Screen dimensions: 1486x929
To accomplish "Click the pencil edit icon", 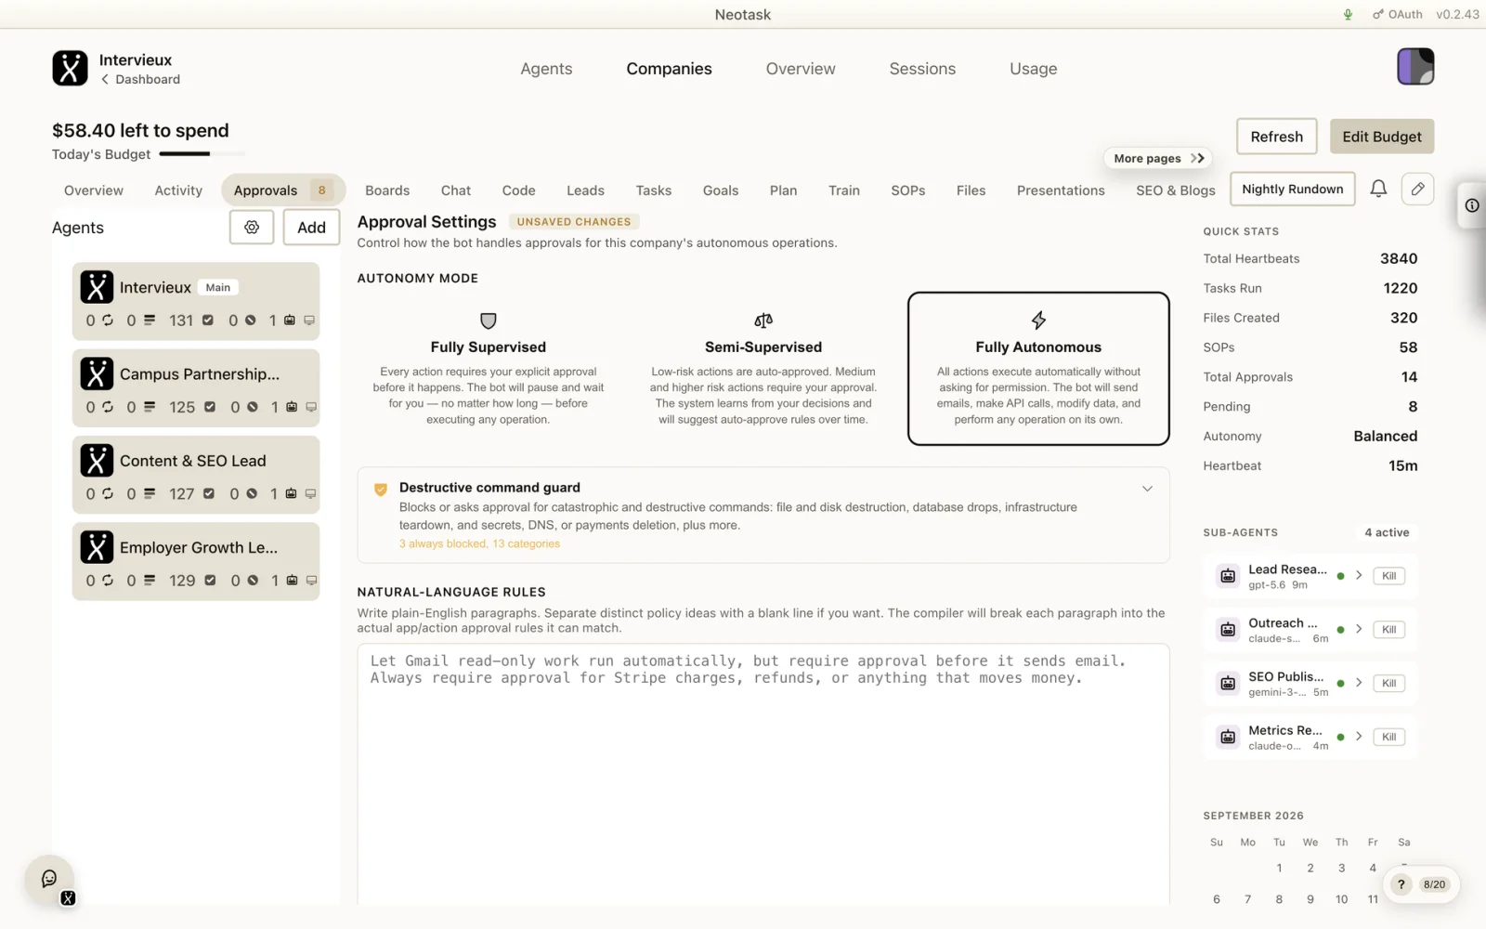I will pos(1417,190).
